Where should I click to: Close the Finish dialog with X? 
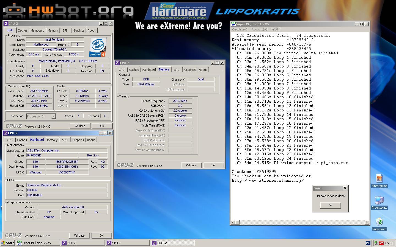345,188
